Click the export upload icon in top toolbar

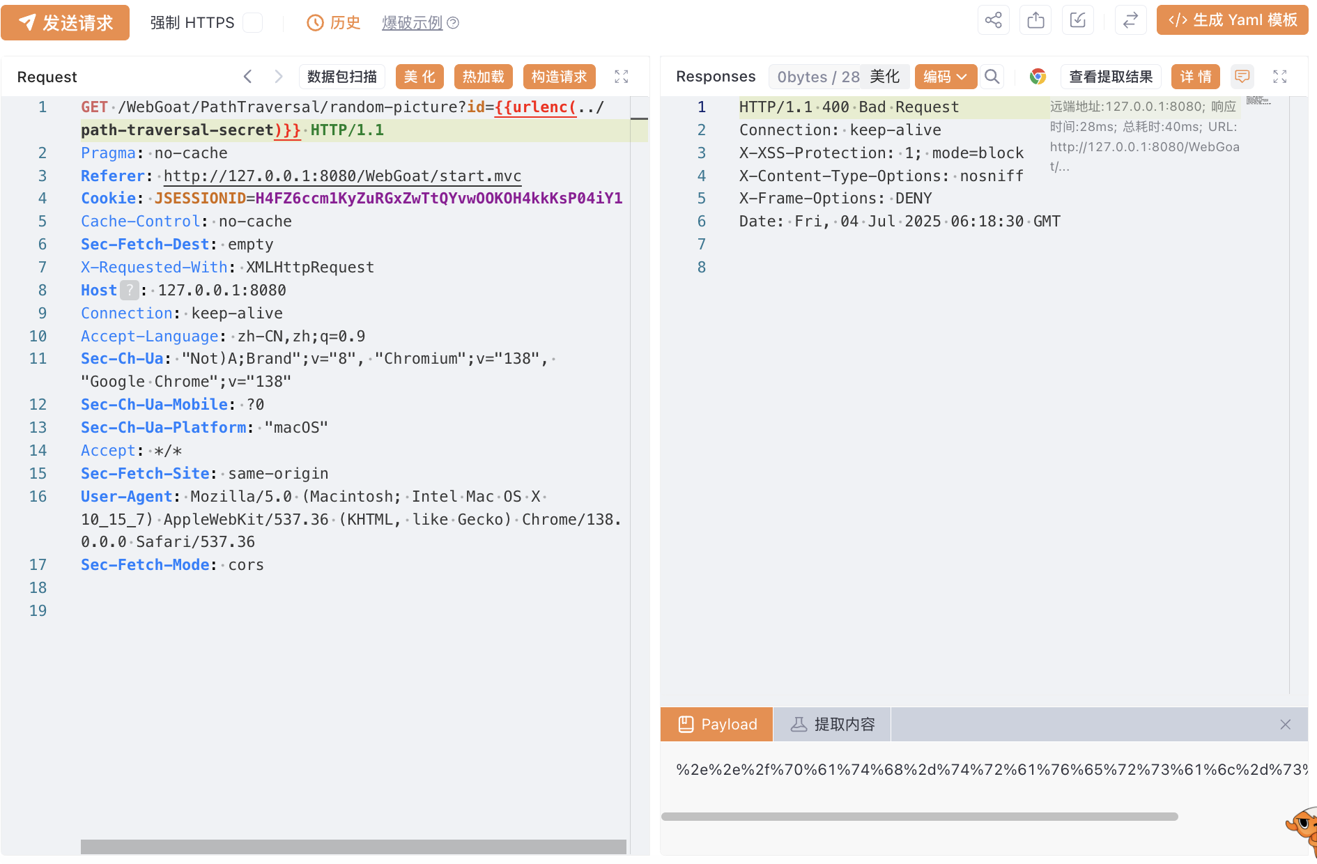click(x=1036, y=20)
